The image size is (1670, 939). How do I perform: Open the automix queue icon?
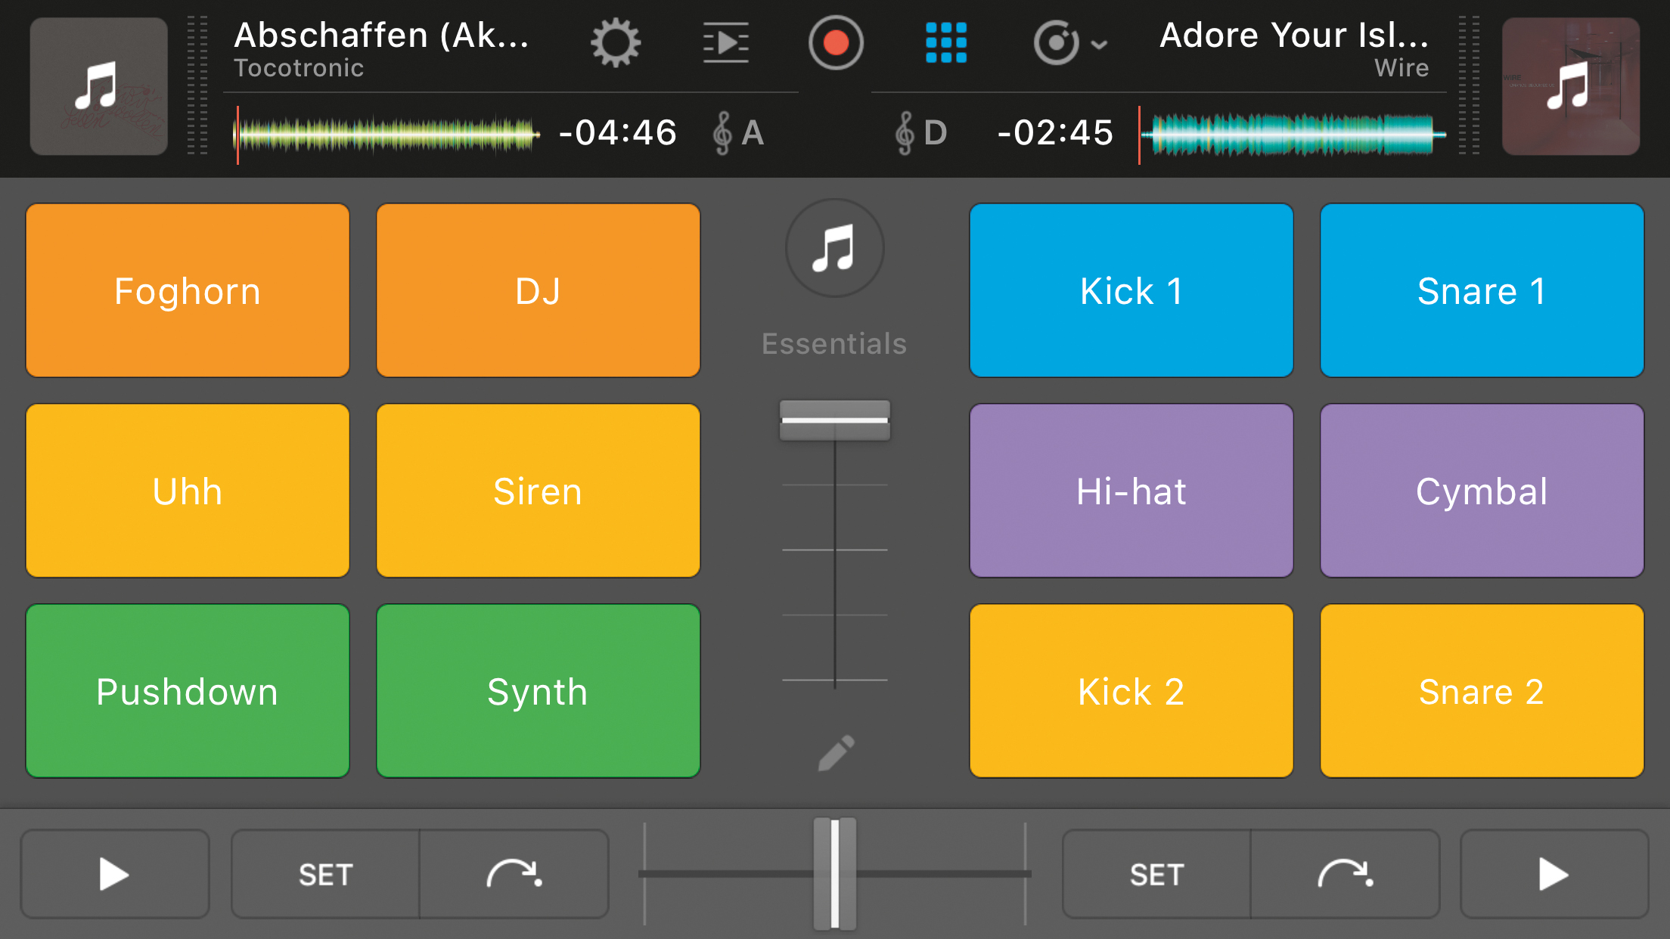coord(725,43)
